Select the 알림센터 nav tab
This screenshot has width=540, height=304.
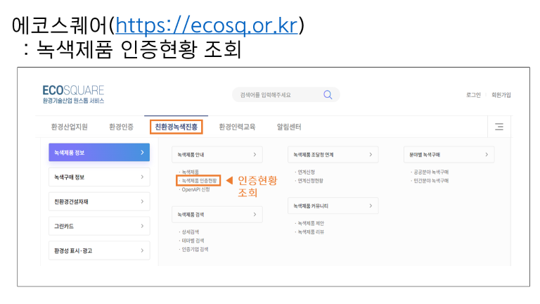point(289,127)
